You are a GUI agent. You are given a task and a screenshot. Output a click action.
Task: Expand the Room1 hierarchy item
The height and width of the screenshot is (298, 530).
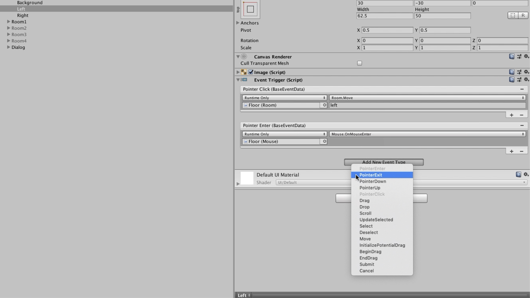pyautogui.click(x=9, y=22)
